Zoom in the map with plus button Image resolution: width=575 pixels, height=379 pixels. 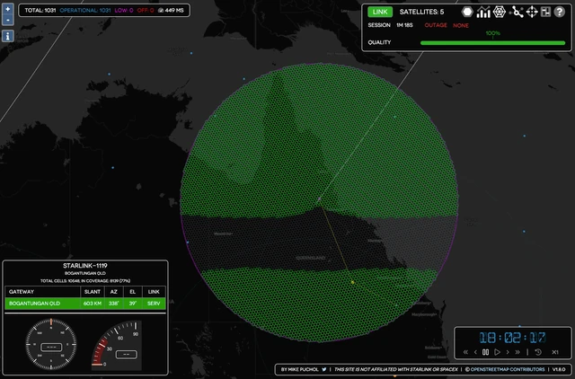(x=8, y=9)
